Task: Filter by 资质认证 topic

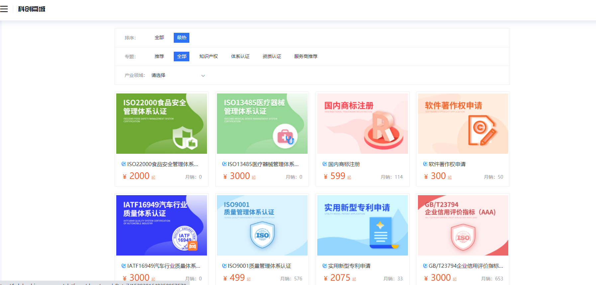Action: click(x=272, y=56)
